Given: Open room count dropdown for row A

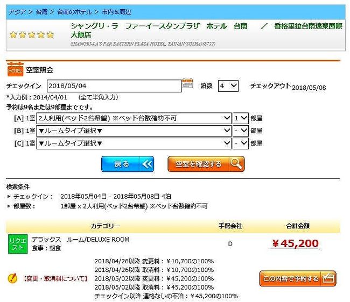Looking at the screenshot, I should point(240,118).
